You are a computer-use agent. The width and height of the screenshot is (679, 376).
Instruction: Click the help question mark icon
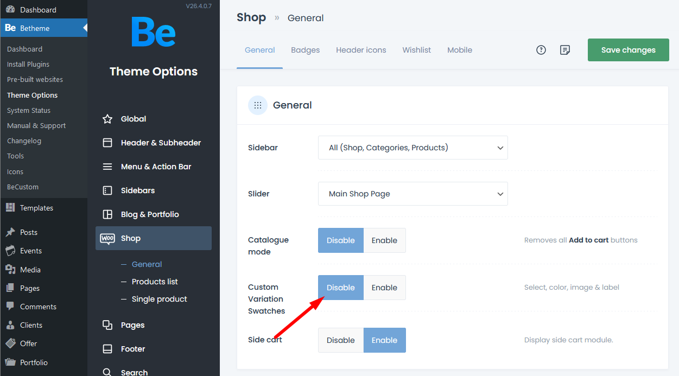541,50
